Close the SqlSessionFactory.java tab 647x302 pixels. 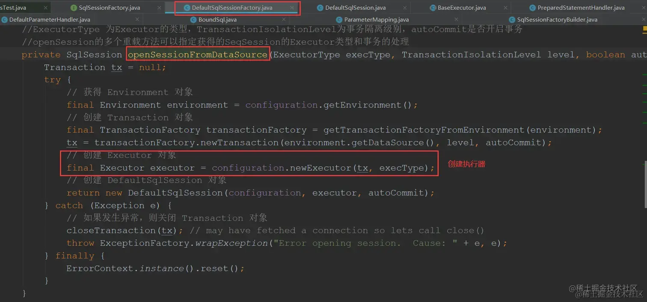pos(159,8)
